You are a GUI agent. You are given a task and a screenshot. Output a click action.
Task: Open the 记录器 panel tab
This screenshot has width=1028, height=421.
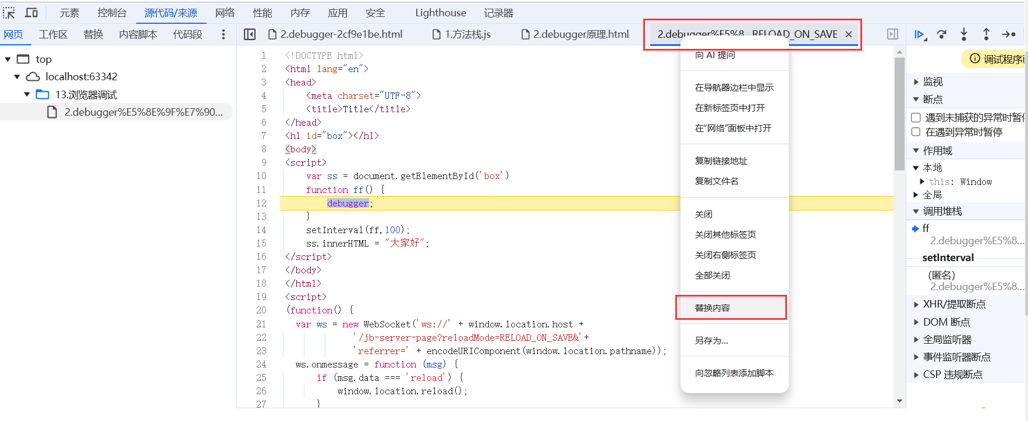click(x=499, y=13)
